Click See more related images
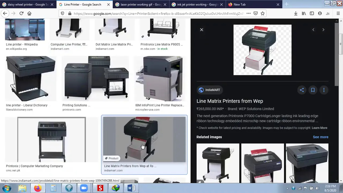343x193 pixels. [x=320, y=137]
